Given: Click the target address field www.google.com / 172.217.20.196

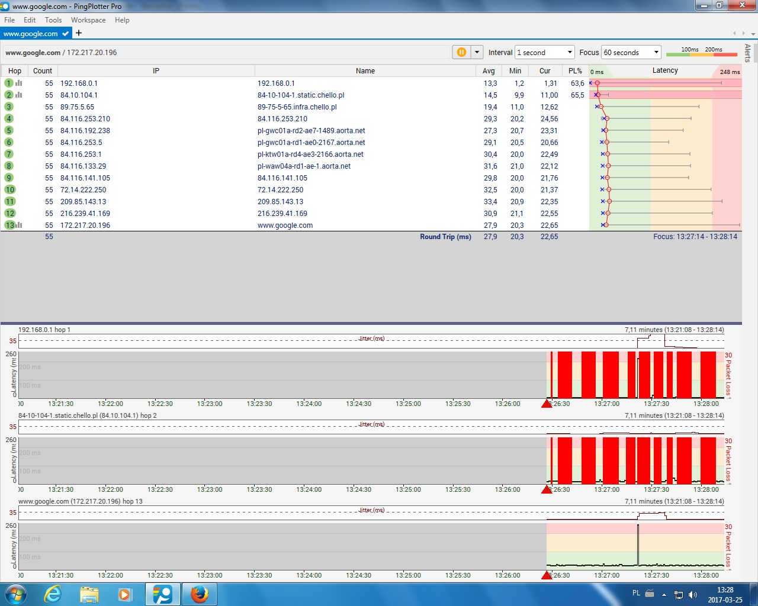Looking at the screenshot, I should point(227,52).
